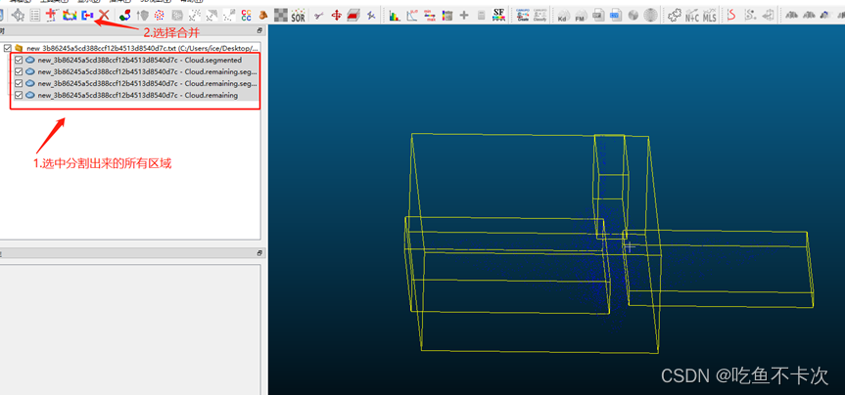Click the CANUPO Create icon

coord(523,16)
